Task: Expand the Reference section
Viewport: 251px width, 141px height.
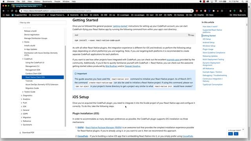Action: 22,121
